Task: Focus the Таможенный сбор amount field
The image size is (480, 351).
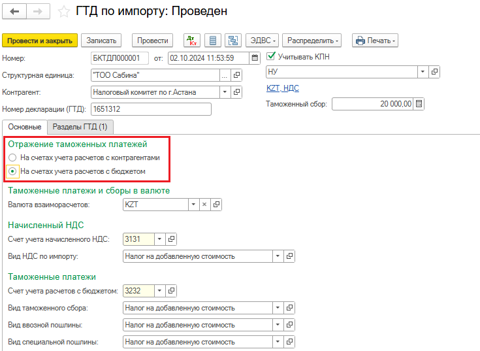Action: 372,104
